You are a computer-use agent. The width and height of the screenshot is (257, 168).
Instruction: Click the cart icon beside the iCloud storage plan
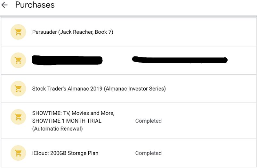click(x=18, y=153)
